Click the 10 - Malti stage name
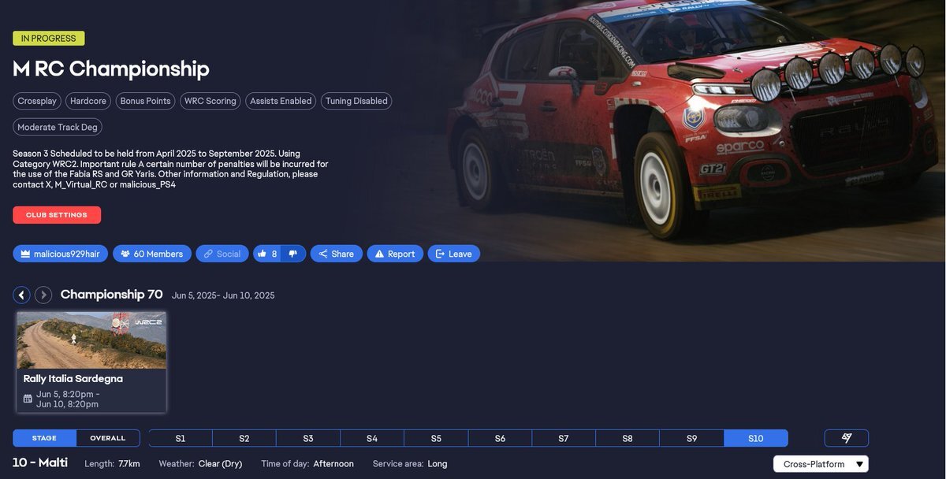Screen dimensions: 946x479 (40, 462)
